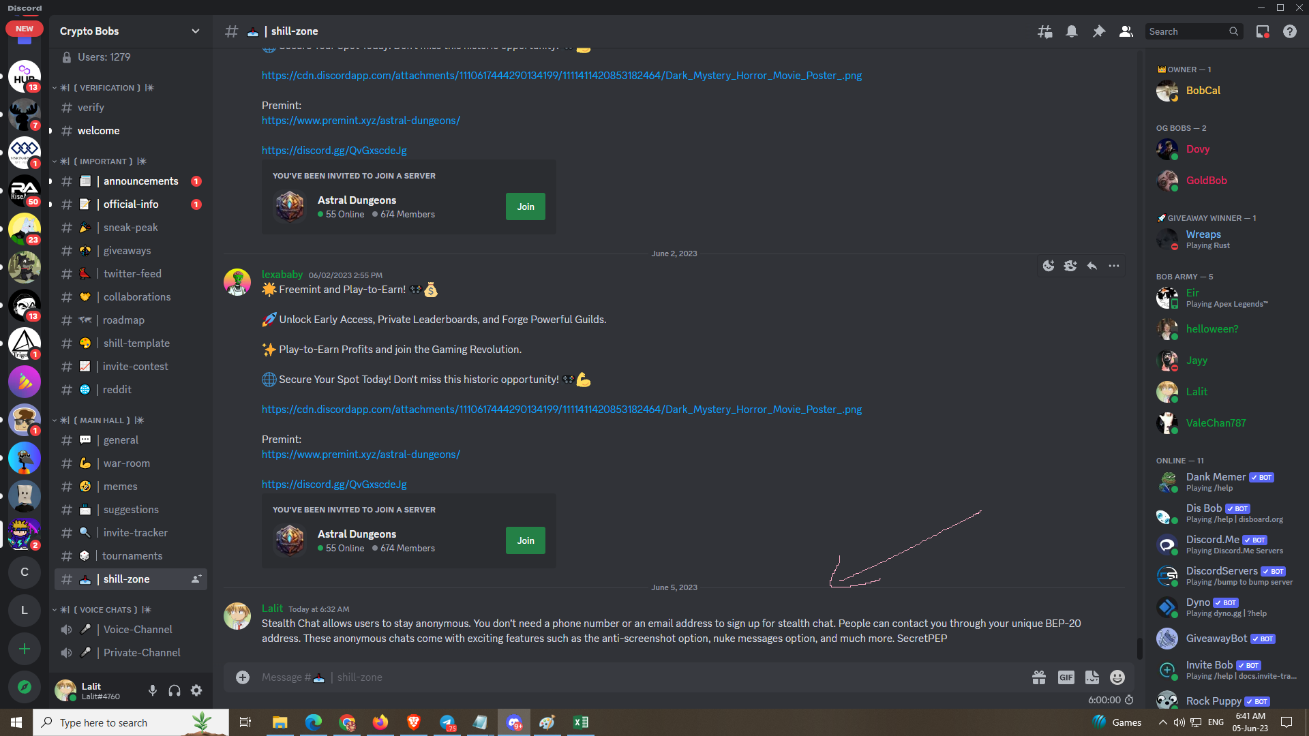Open the official-info channel
Image resolution: width=1309 pixels, height=736 pixels.
point(131,204)
